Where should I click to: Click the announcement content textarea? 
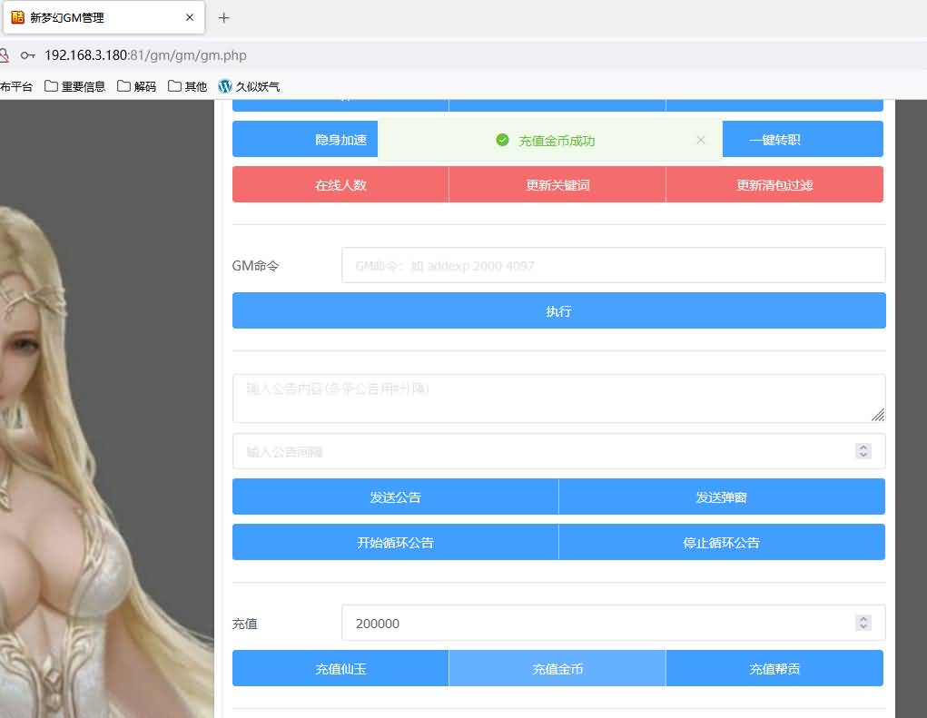[558, 398]
